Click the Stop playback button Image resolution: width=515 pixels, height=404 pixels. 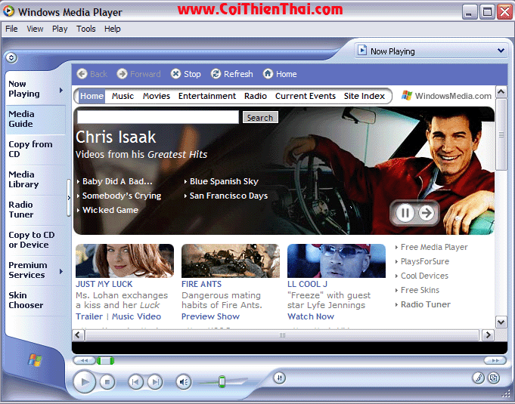107,382
